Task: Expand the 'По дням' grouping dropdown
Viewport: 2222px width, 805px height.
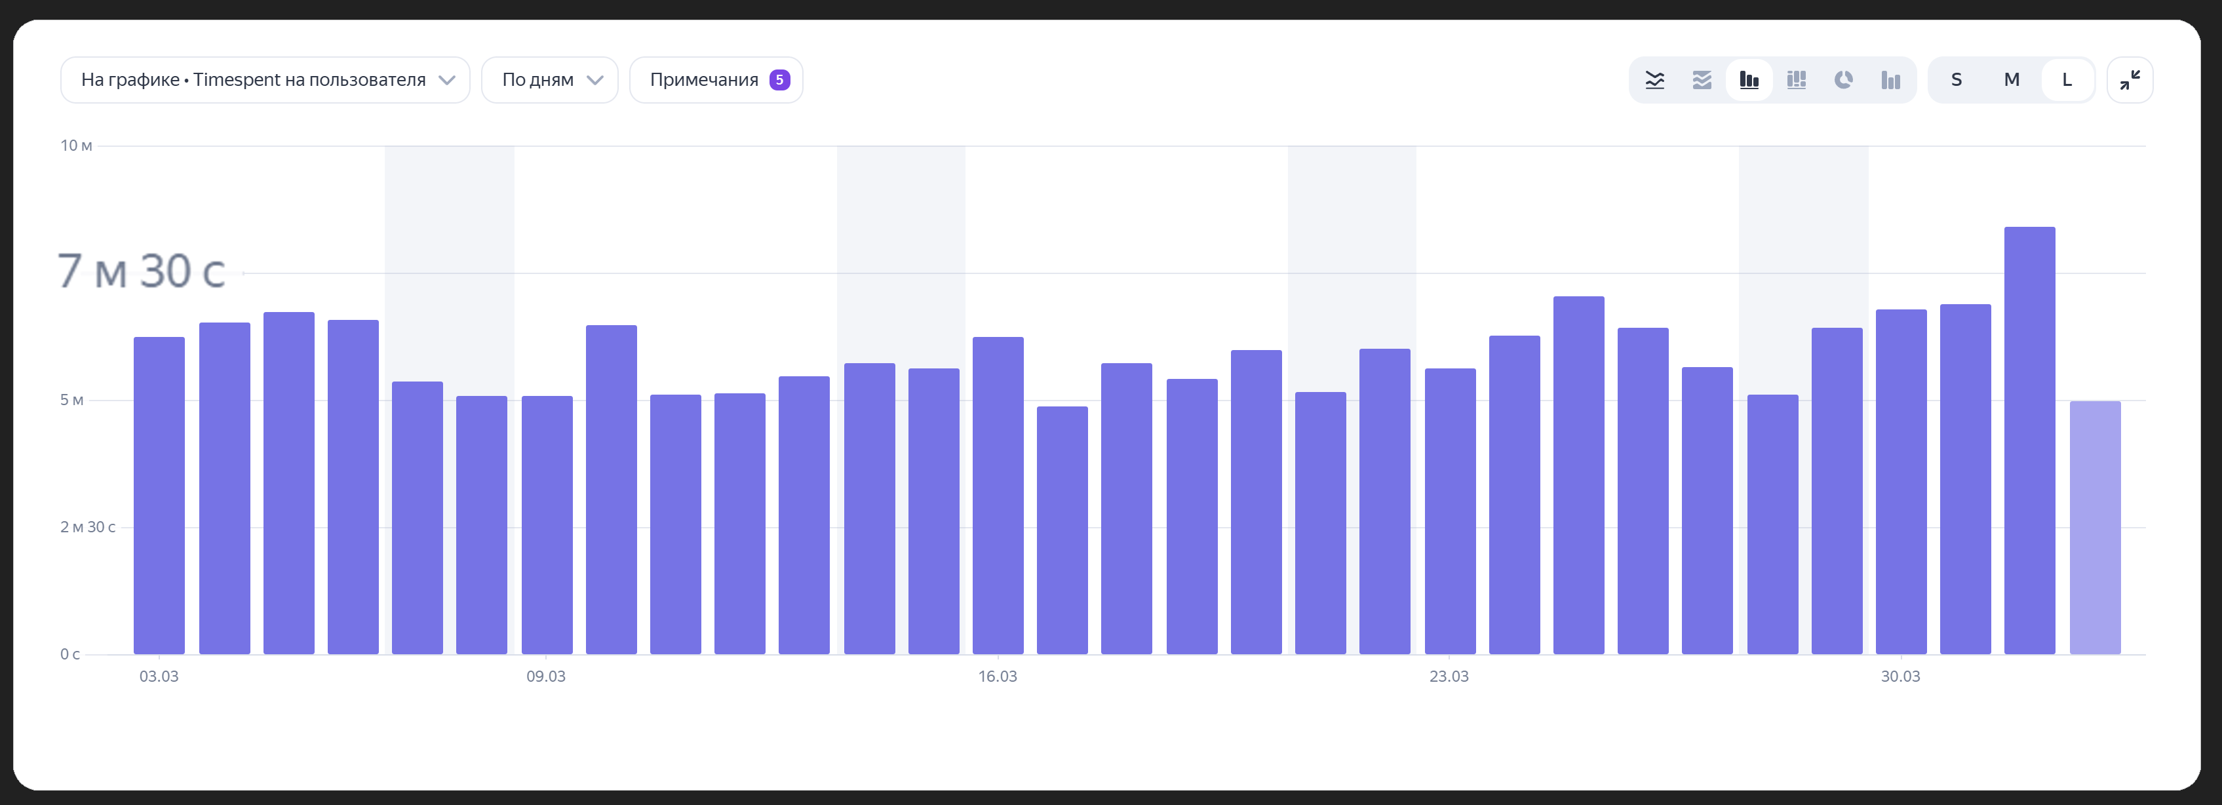Action: 549,80
